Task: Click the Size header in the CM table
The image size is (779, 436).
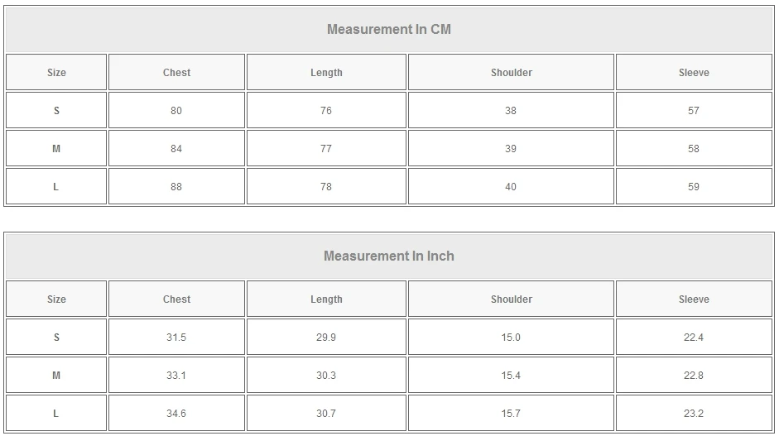Action: 56,73
